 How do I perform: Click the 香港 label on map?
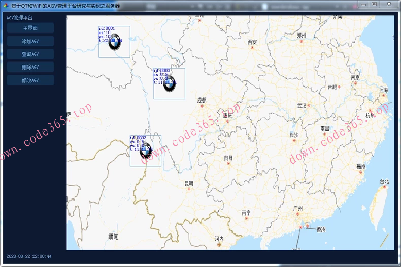pos(321,230)
